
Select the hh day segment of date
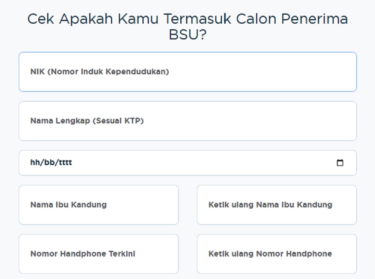pos(35,162)
